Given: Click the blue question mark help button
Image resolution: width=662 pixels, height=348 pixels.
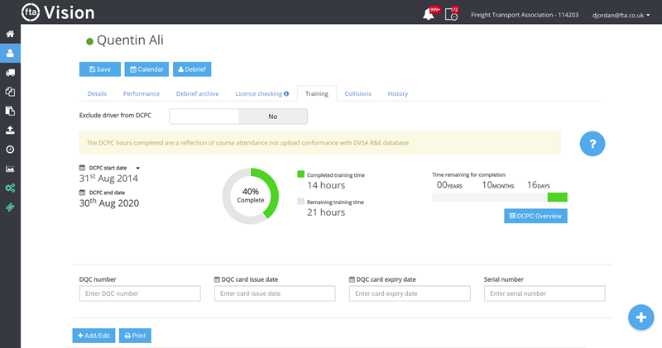Looking at the screenshot, I should (x=592, y=144).
